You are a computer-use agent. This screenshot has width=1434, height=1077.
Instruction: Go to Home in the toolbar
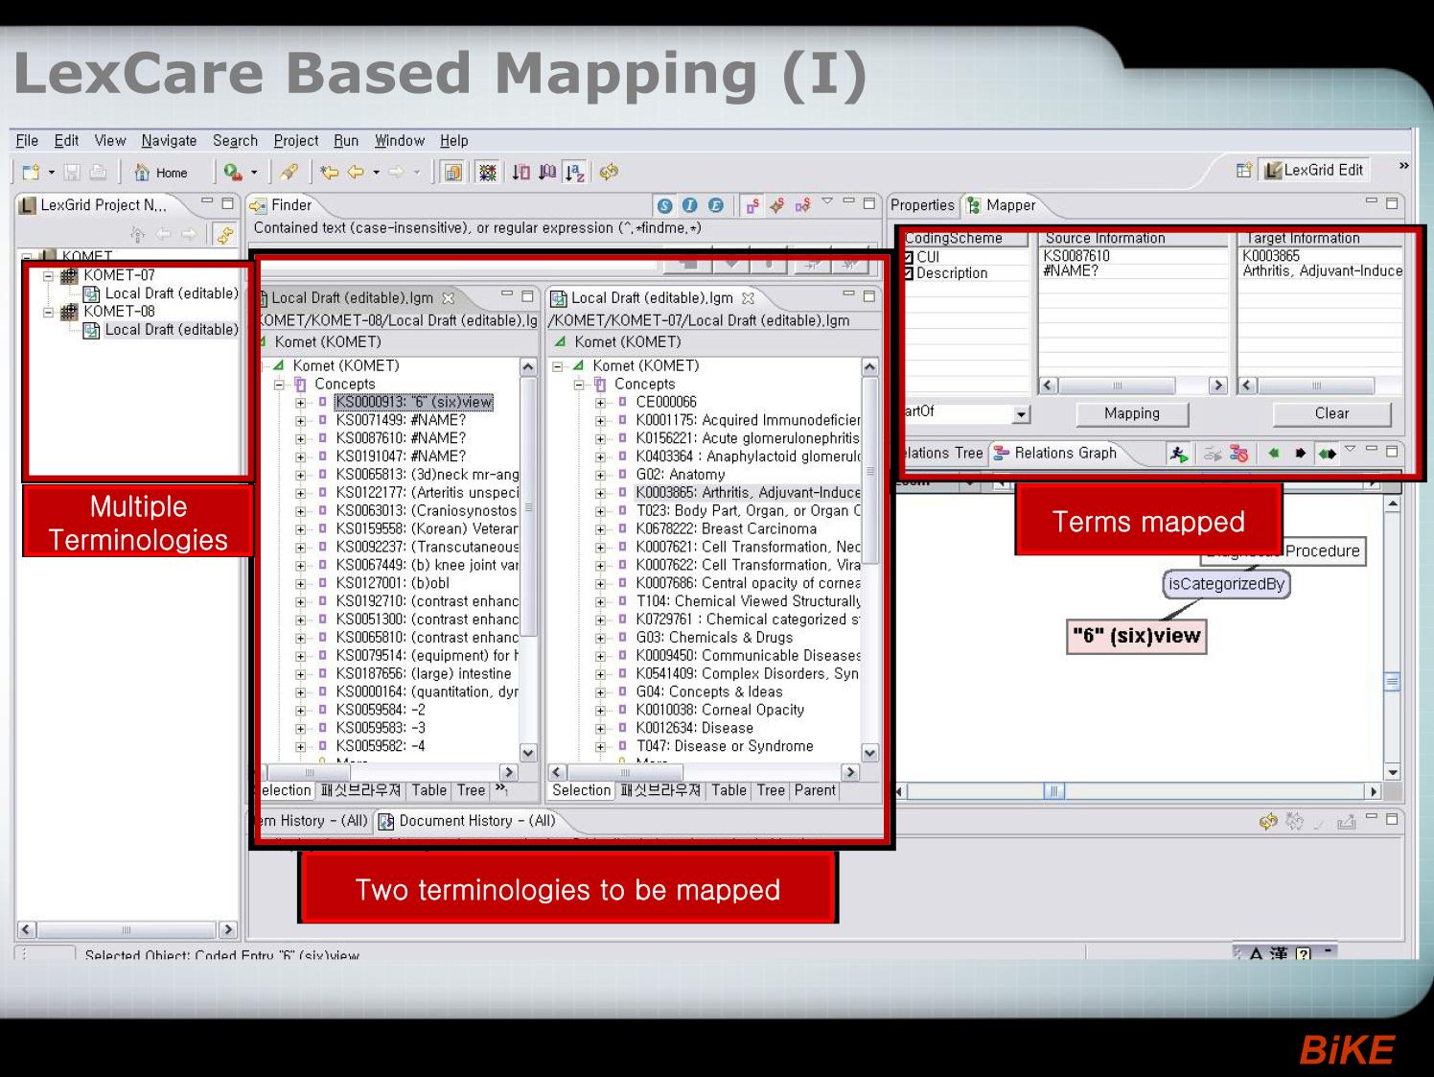[x=161, y=173]
